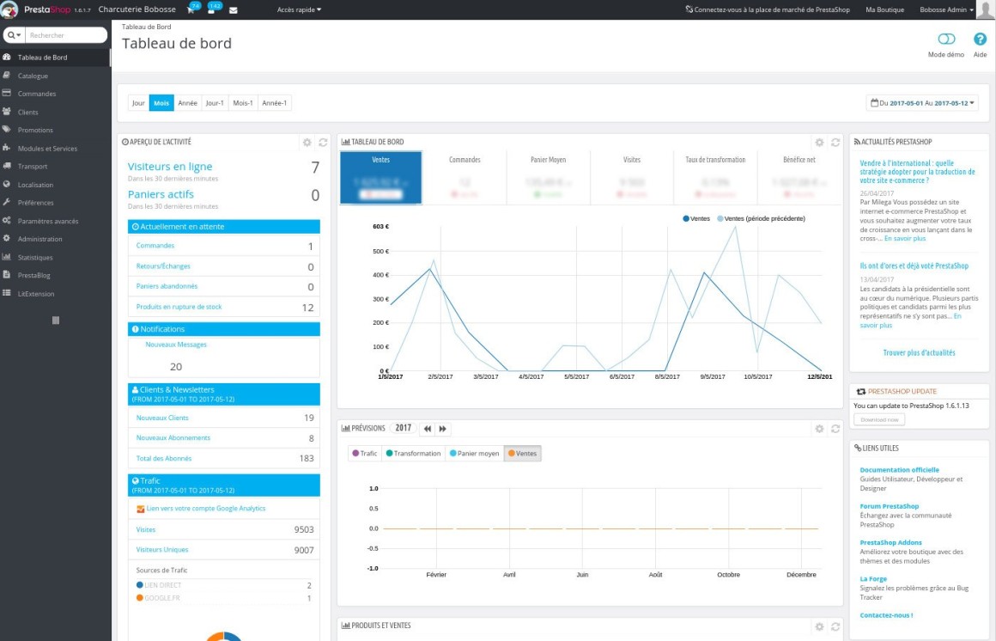Image resolution: width=996 pixels, height=641 pixels.
Task: Toggle the Ventes forecast series
Action: (x=522, y=454)
